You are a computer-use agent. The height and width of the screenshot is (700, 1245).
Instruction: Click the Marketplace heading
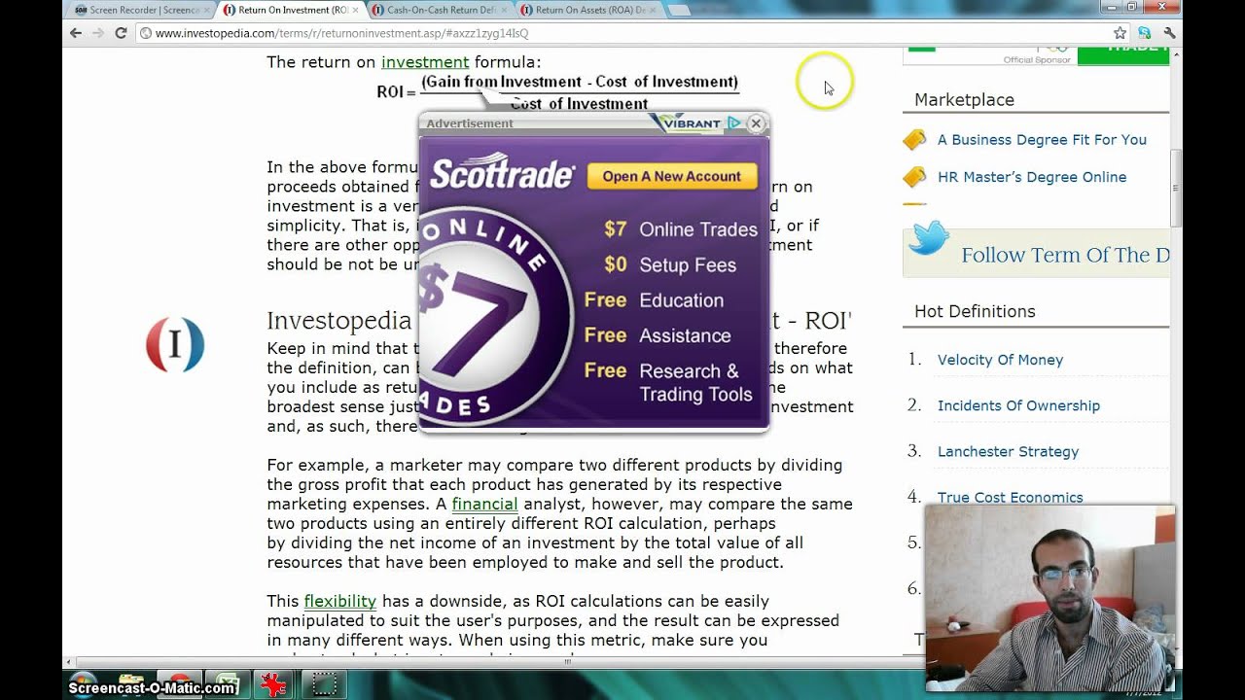coord(964,99)
